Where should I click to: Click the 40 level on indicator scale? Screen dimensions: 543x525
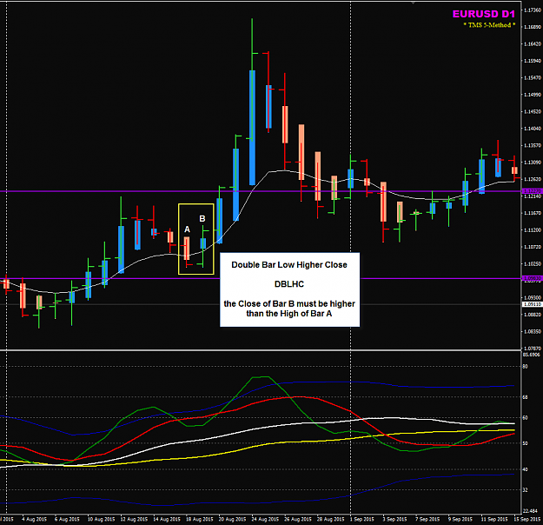pos(526,469)
